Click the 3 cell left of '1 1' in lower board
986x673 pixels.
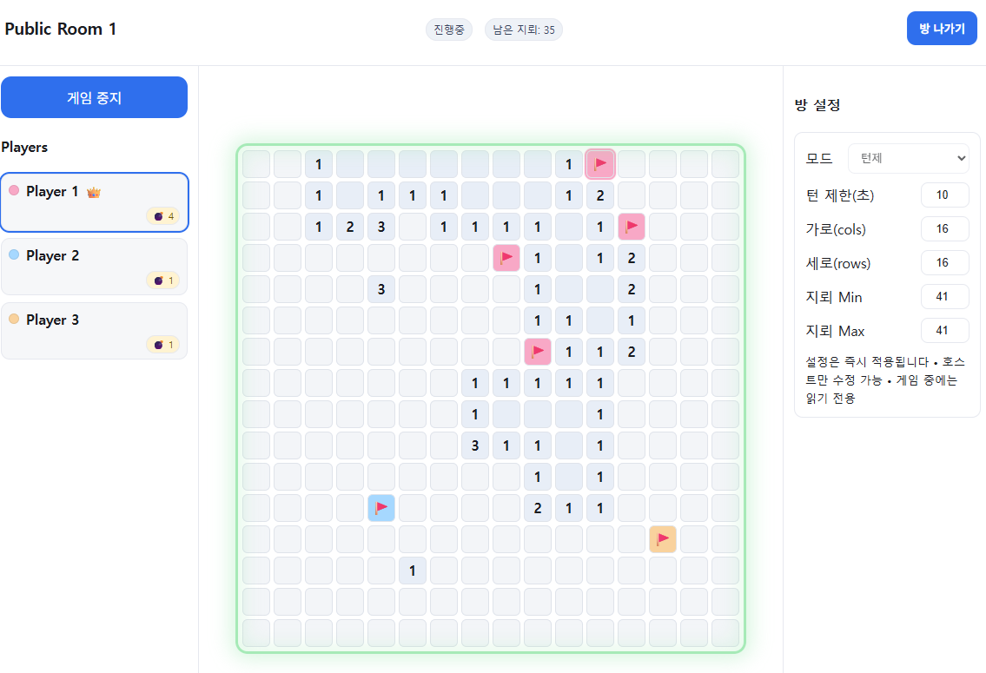(x=475, y=445)
